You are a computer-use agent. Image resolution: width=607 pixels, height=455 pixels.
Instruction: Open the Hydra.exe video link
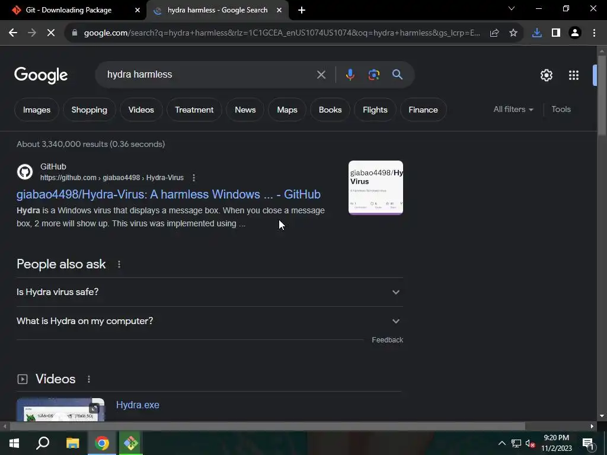(138, 405)
